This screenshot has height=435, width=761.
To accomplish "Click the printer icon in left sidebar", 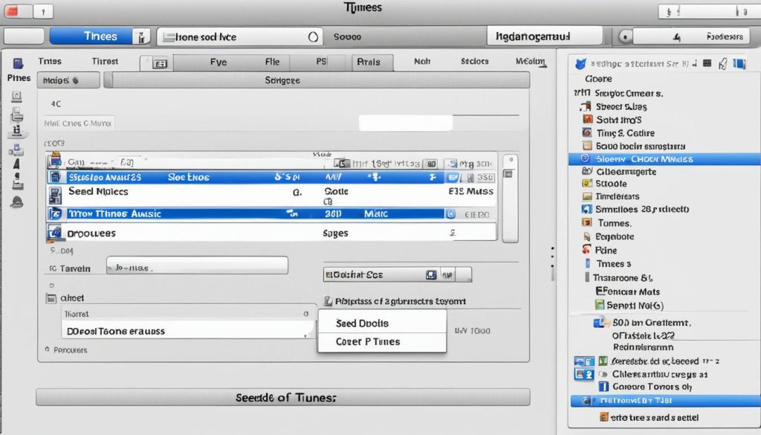I will point(17,115).
